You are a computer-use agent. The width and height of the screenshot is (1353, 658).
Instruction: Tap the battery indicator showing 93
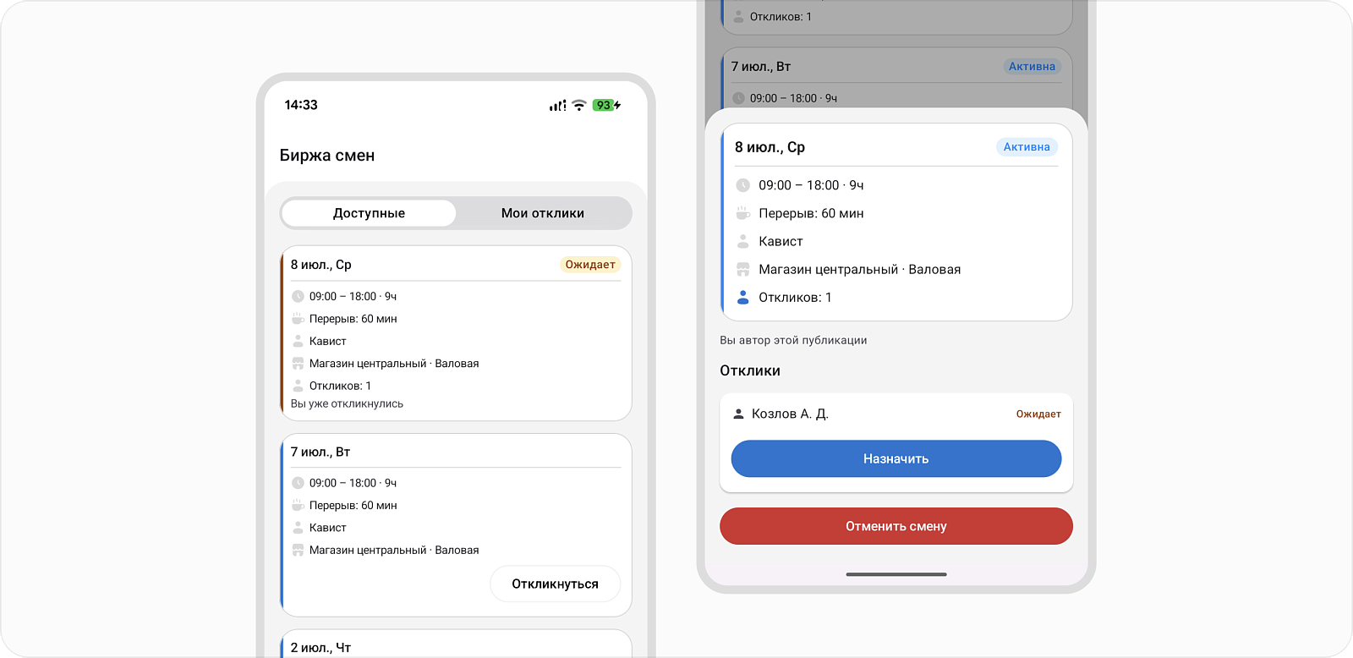click(x=606, y=106)
